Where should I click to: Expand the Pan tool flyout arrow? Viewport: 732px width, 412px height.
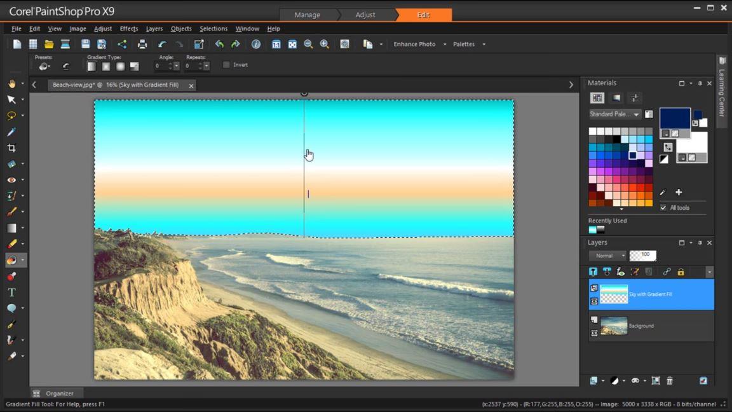pos(23,84)
